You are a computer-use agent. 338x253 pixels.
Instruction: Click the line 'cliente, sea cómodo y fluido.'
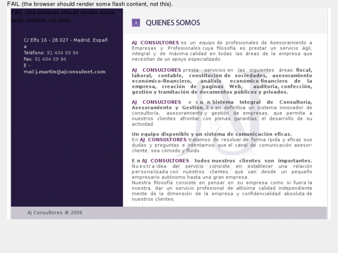pyautogui.click(x=166, y=150)
